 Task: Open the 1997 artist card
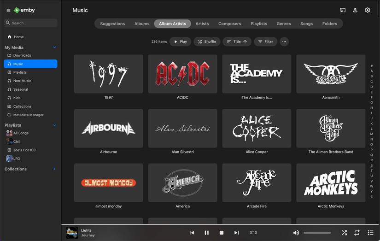[x=109, y=74]
